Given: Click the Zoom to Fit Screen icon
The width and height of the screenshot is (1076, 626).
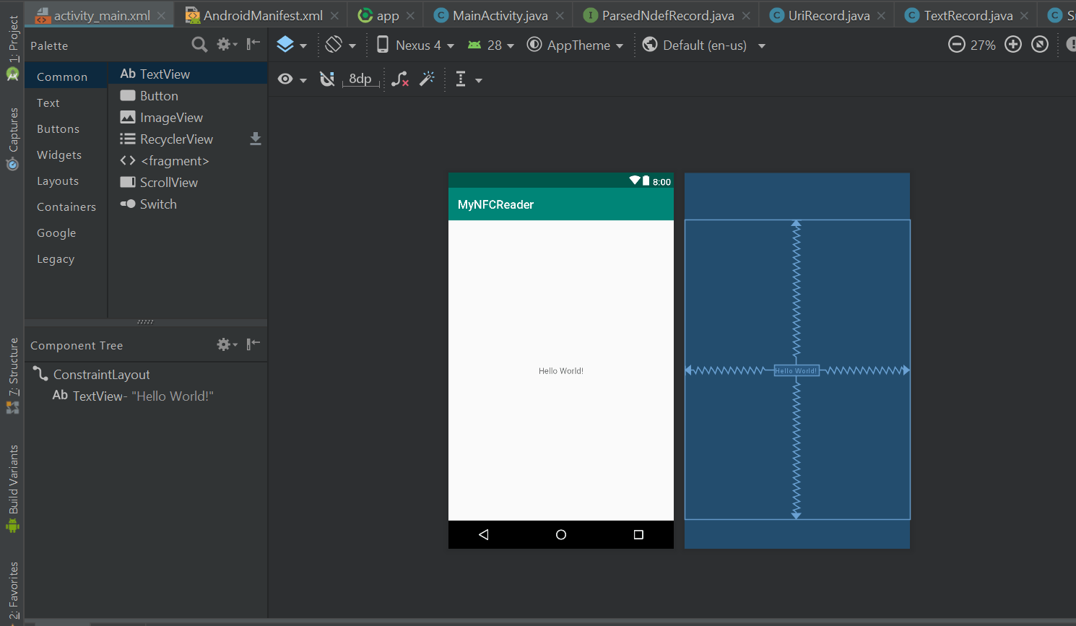Looking at the screenshot, I should pyautogui.click(x=1040, y=45).
